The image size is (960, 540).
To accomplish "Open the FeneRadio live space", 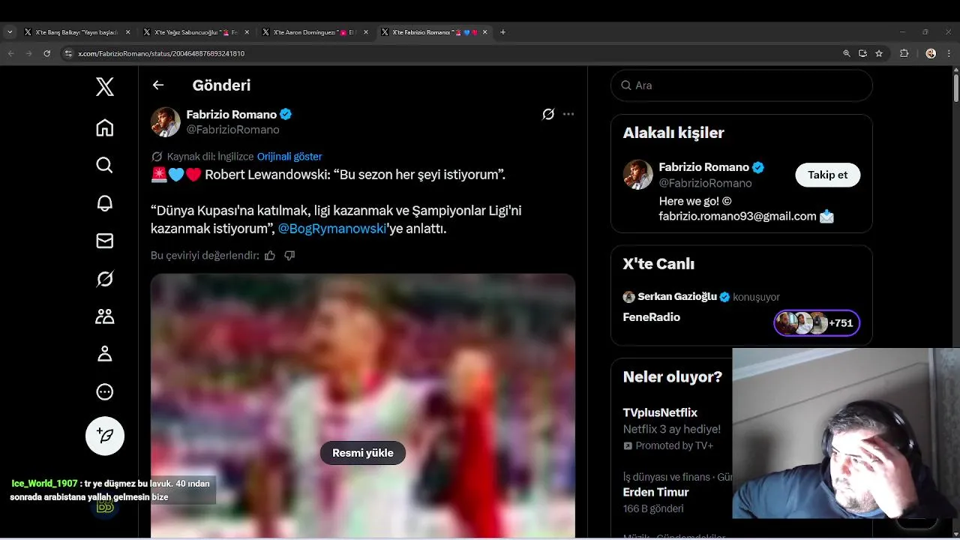I will [651, 317].
